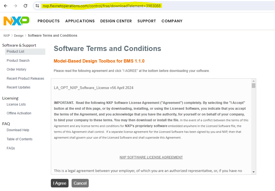The height and width of the screenshot is (191, 275).
Task: Click the FAQ sidebar heading
Action: (x=6, y=124)
